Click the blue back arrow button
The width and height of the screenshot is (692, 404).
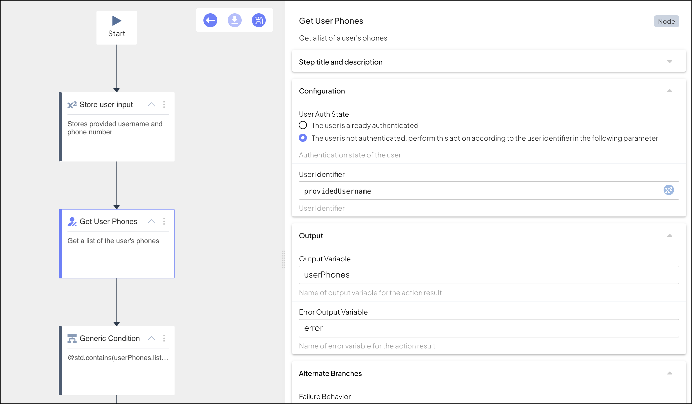click(x=210, y=20)
